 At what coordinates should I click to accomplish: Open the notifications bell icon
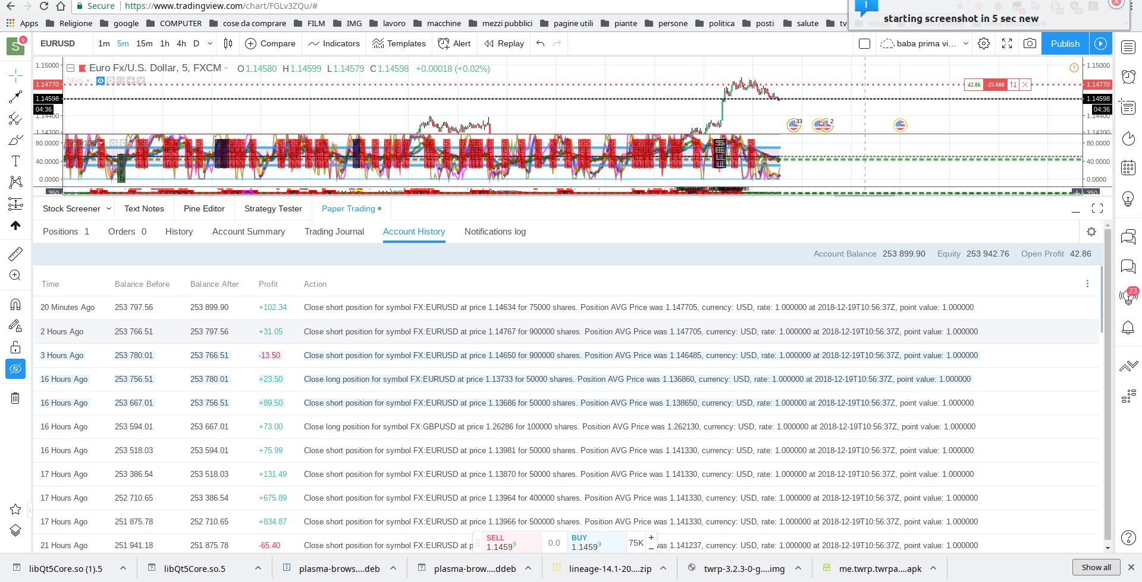[1128, 328]
